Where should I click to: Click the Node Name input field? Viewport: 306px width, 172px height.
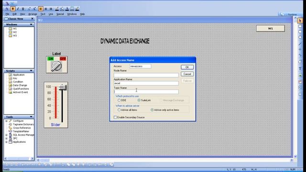(x=146, y=75)
